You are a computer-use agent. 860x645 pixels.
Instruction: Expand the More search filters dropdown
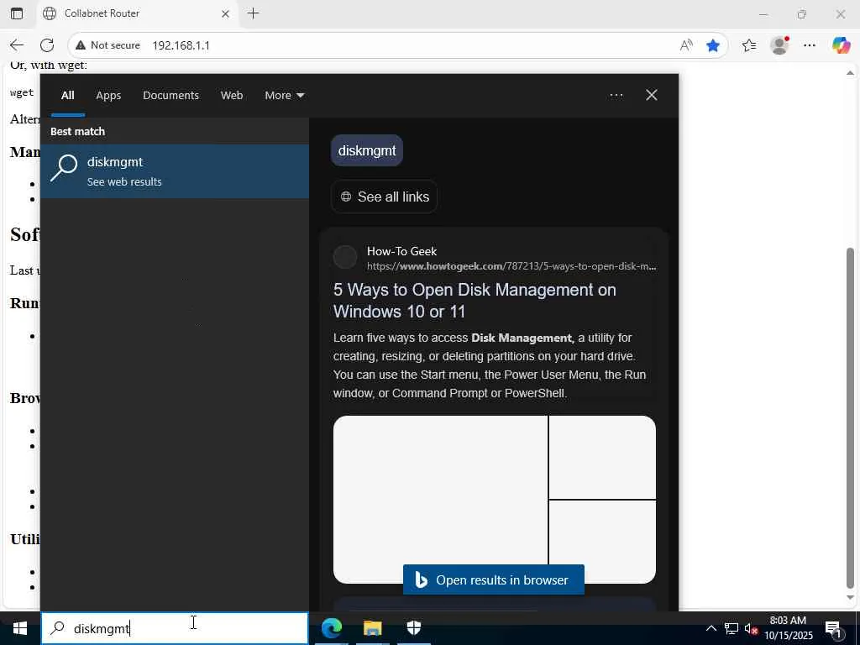(x=284, y=96)
